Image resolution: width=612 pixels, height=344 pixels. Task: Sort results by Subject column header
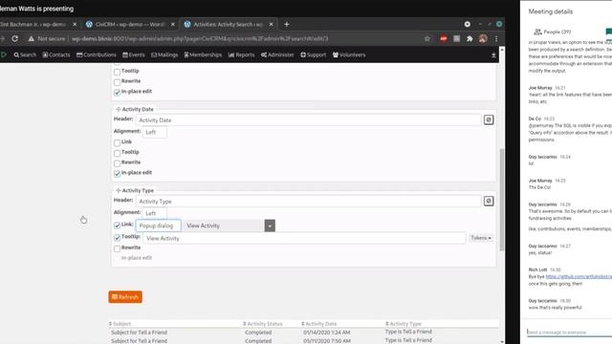pos(120,324)
